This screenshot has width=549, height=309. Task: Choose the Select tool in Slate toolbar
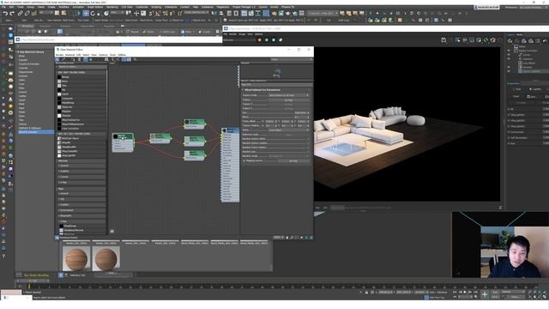pos(57,59)
